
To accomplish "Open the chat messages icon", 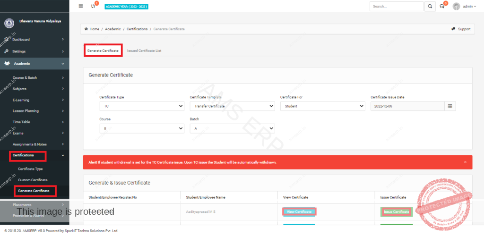I will click(442, 6).
